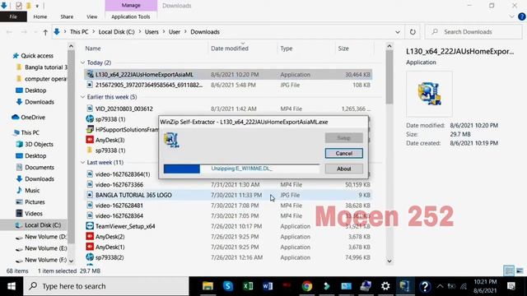
Task: Open Settings gear icon in taskbar
Action: (385, 286)
